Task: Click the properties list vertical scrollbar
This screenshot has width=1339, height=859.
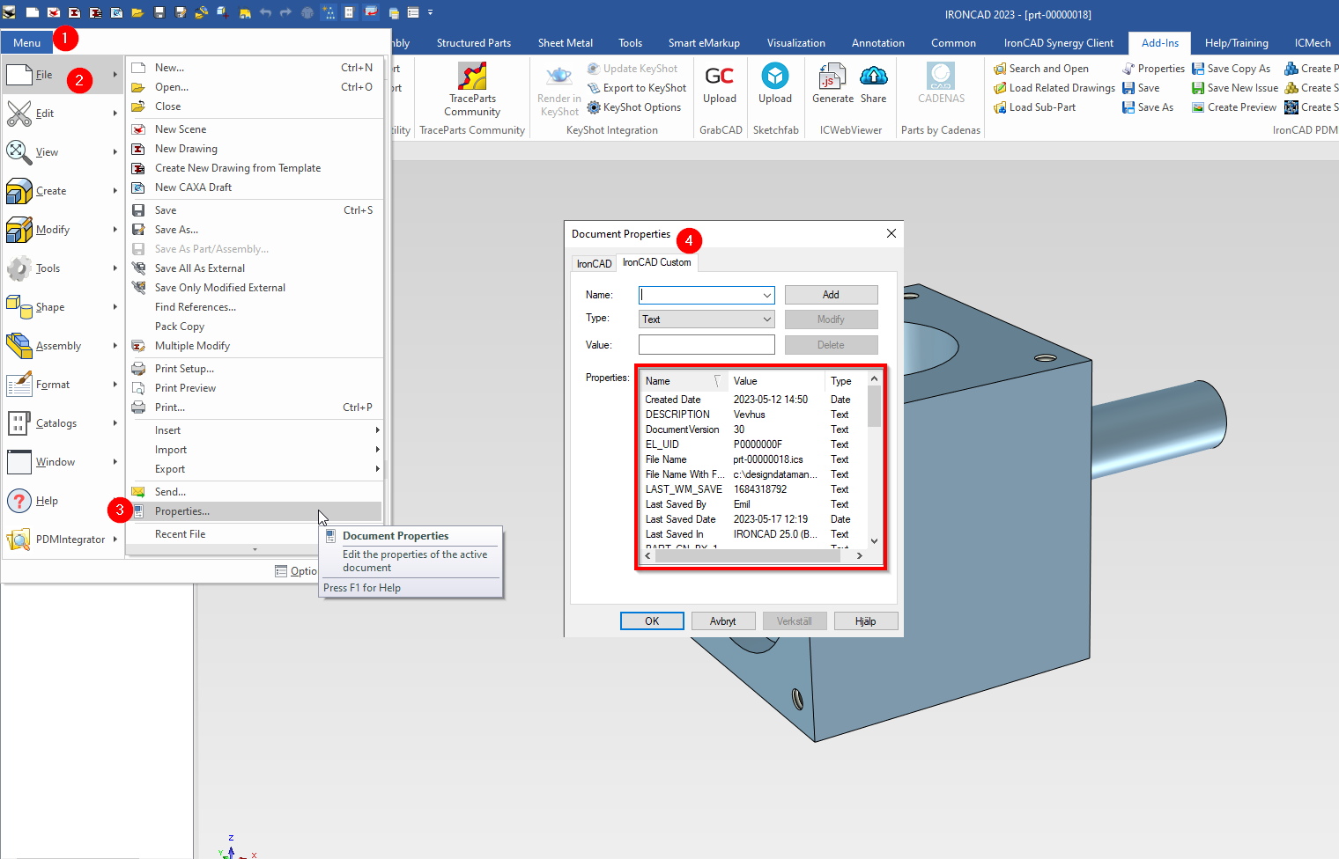Action: tap(874, 459)
